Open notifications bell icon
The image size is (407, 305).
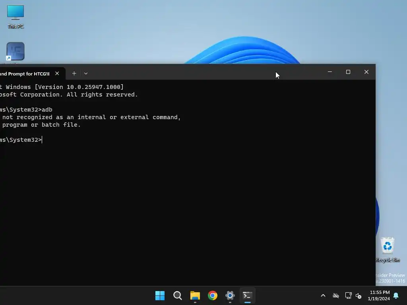tap(396, 295)
